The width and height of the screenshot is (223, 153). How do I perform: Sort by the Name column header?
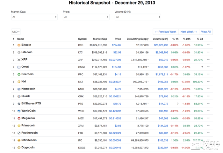(x=21, y=39)
